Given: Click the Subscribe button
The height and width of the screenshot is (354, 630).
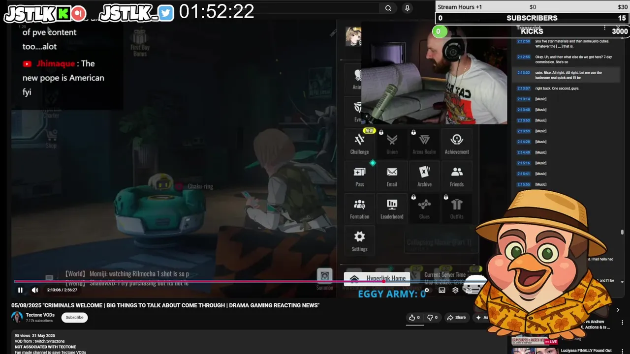Looking at the screenshot, I should [x=74, y=317].
